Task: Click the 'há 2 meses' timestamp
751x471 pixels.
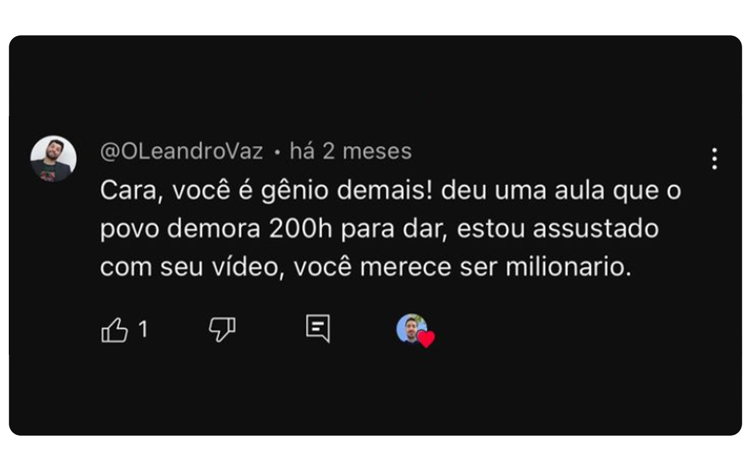Action: tap(351, 151)
